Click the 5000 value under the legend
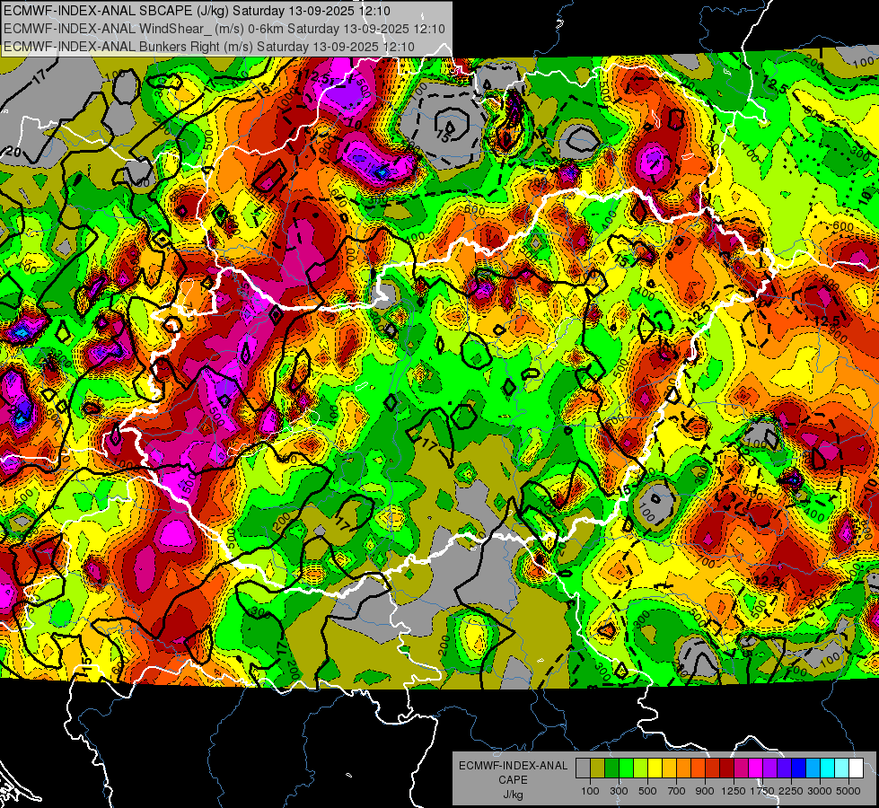The height and width of the screenshot is (808, 879). tap(848, 791)
